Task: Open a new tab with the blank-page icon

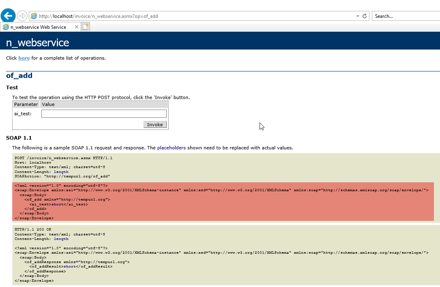Action: coord(85,27)
